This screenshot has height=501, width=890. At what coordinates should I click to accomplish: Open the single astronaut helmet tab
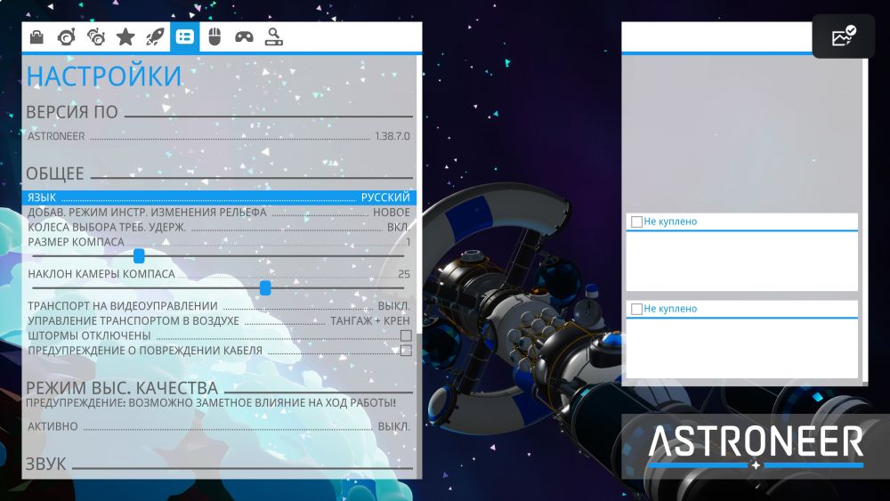pyautogui.click(x=66, y=36)
